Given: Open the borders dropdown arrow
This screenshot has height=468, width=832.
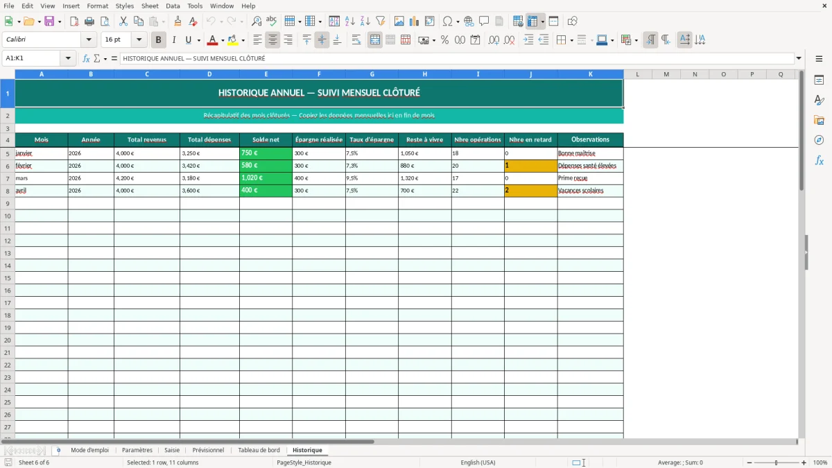Looking at the screenshot, I should [571, 40].
